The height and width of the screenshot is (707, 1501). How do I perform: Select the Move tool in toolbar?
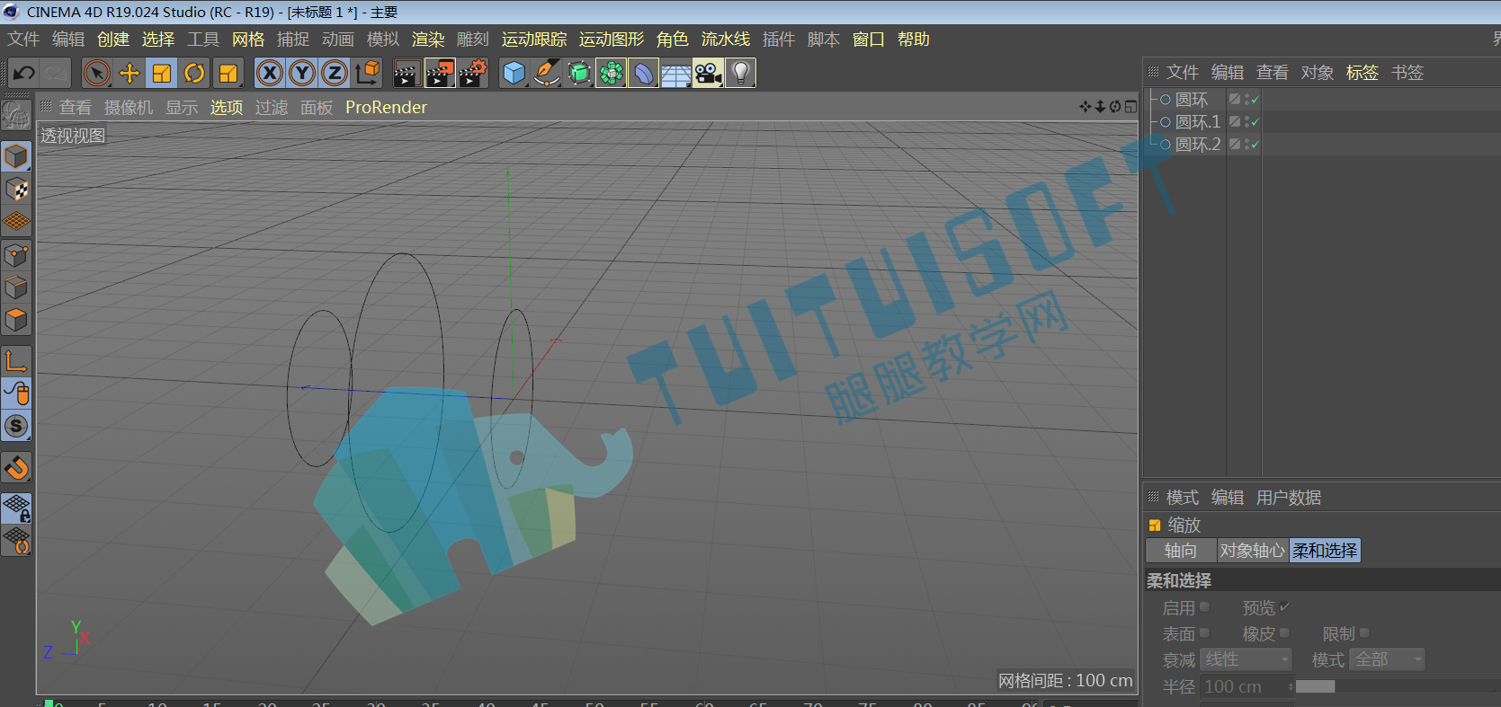click(x=130, y=73)
